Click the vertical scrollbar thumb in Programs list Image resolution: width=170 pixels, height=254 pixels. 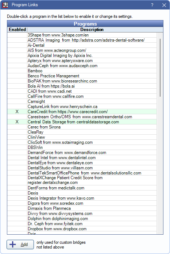tap(160, 68)
